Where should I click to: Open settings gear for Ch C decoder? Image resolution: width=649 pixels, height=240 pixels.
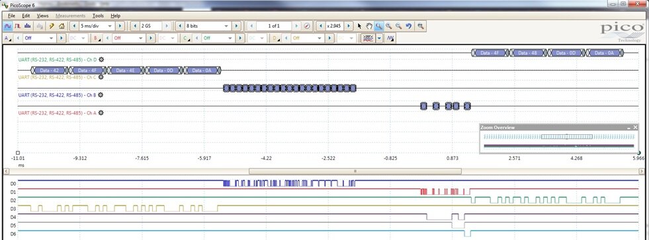[x=101, y=77]
